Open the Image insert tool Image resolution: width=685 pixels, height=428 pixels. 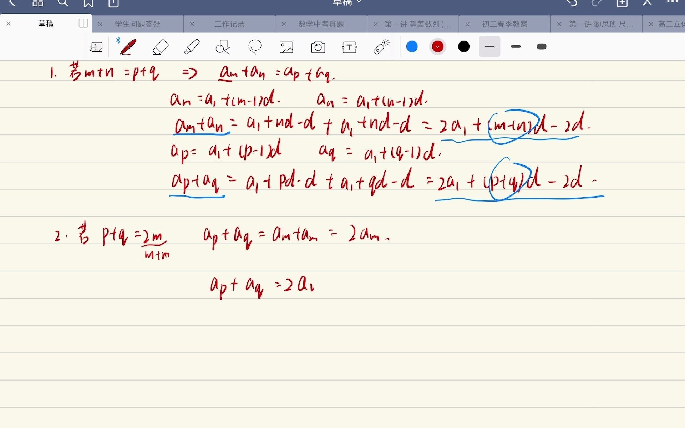point(286,47)
